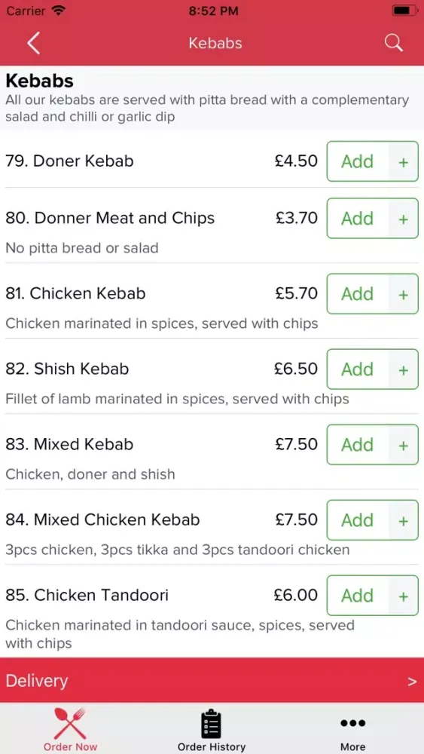Viewport: 424px width, 754px height.
Task: Select the 83. Mixed Kebab item name
Action: coord(69,444)
